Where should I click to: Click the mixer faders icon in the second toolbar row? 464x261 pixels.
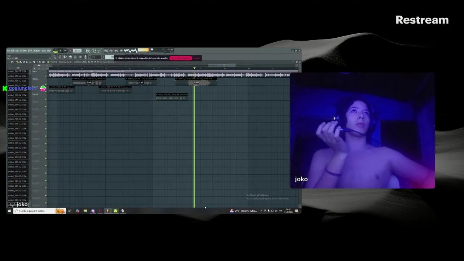tap(75, 57)
